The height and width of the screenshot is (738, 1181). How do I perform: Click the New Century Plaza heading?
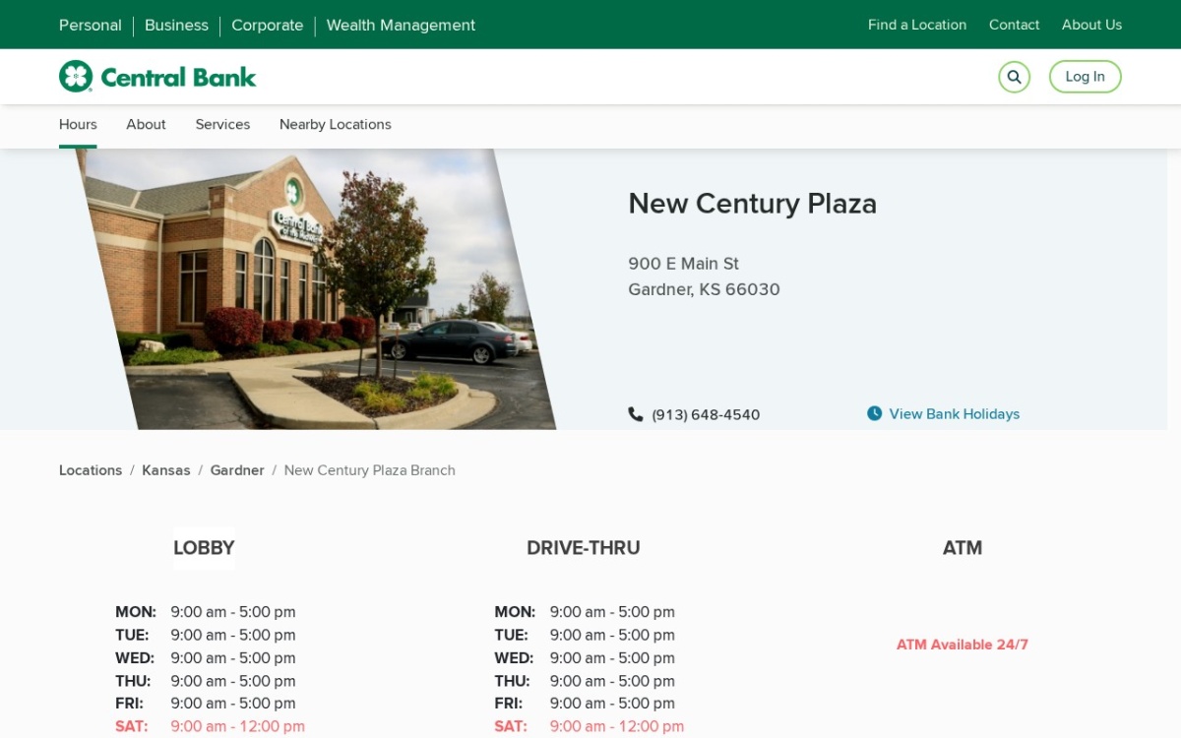[x=752, y=204]
